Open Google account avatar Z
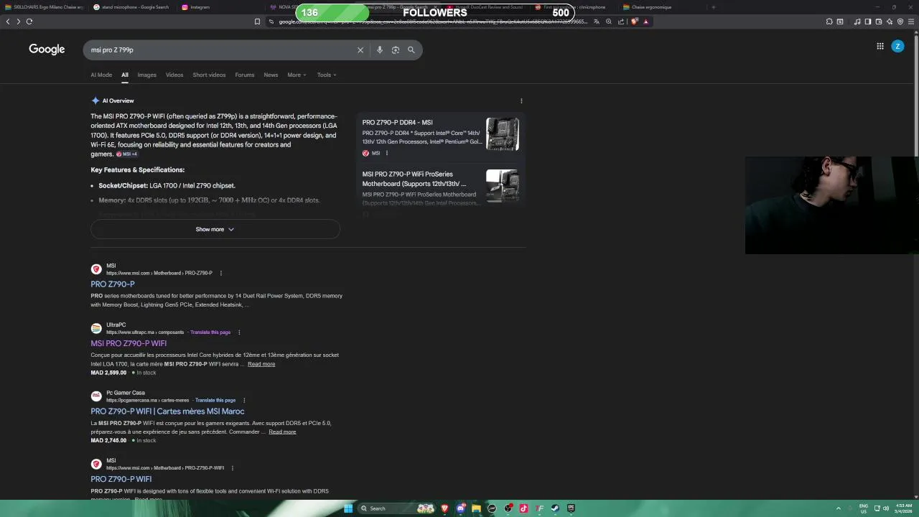 [897, 46]
